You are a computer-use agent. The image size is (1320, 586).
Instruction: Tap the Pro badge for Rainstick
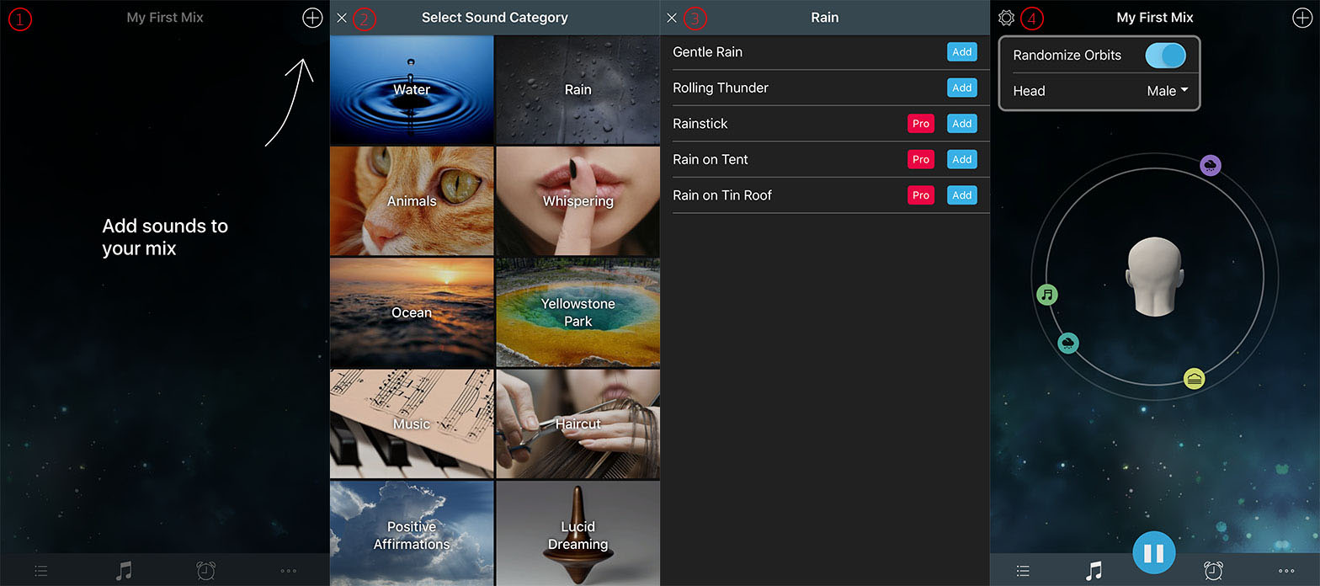(x=921, y=124)
